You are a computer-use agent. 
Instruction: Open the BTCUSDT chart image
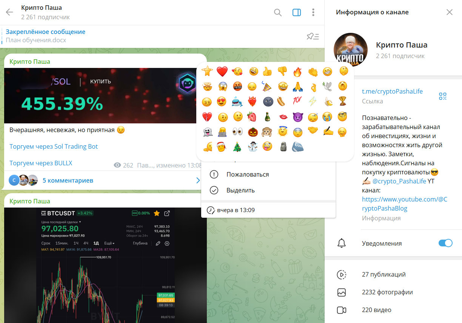105,265
